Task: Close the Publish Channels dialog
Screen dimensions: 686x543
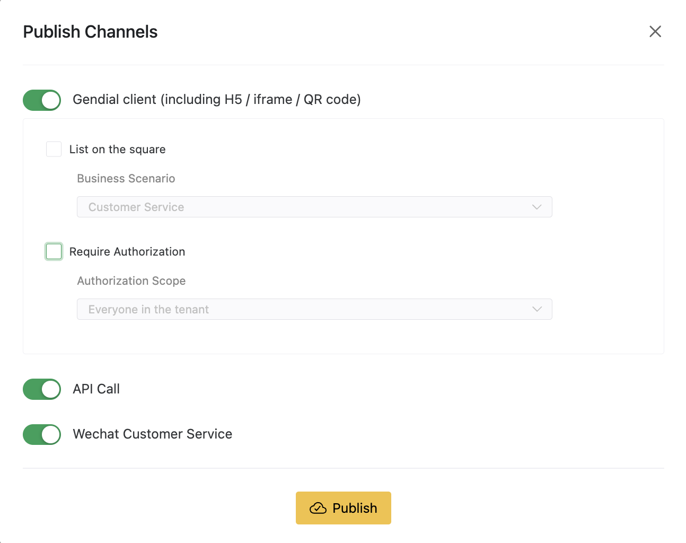Action: click(655, 32)
